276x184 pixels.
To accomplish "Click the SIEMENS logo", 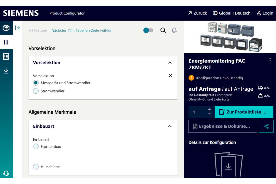I will point(21,13).
